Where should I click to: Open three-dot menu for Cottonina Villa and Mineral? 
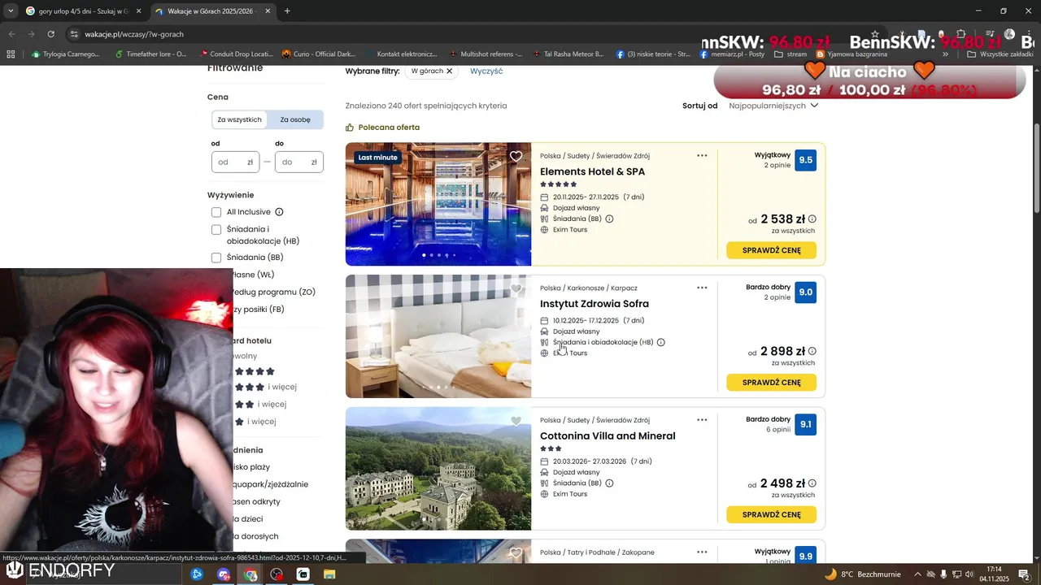(x=702, y=420)
